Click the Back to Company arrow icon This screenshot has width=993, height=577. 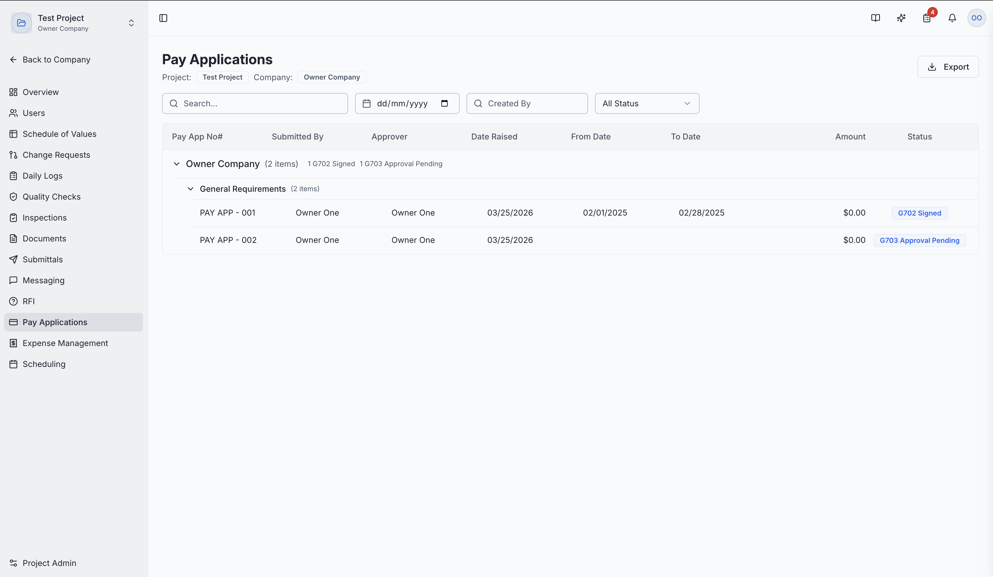[13, 60]
